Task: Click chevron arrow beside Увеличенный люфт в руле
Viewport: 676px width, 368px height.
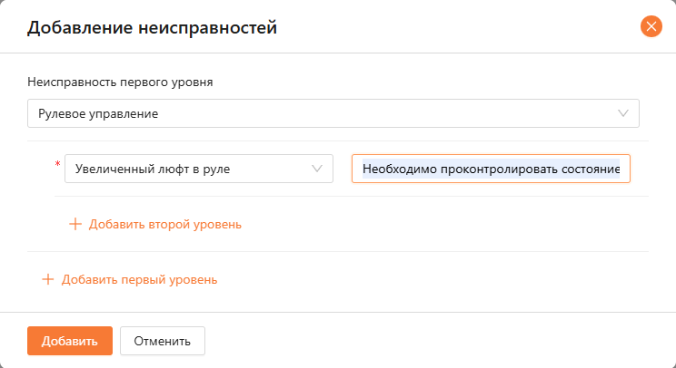Action: point(317,169)
